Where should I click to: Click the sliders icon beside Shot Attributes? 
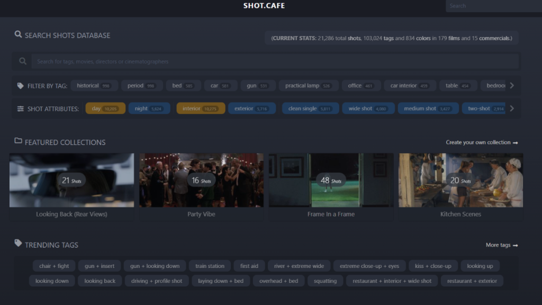click(x=20, y=109)
